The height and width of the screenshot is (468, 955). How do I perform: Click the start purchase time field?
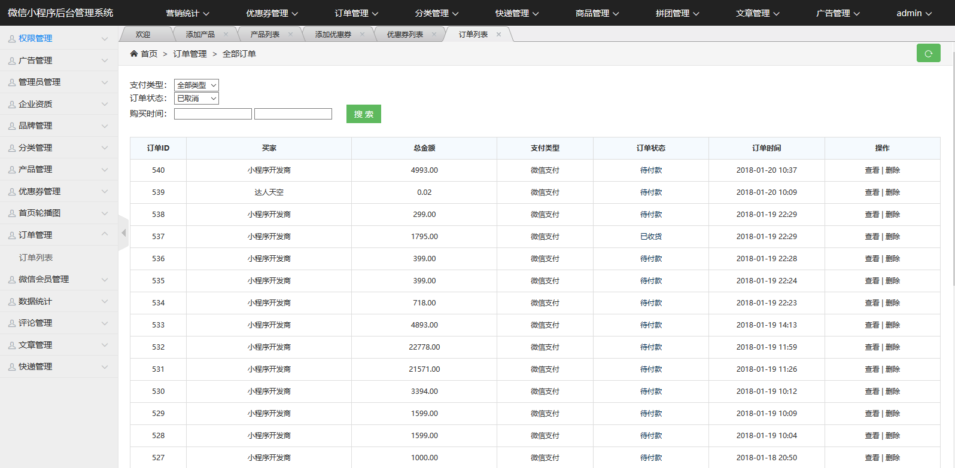click(x=213, y=114)
